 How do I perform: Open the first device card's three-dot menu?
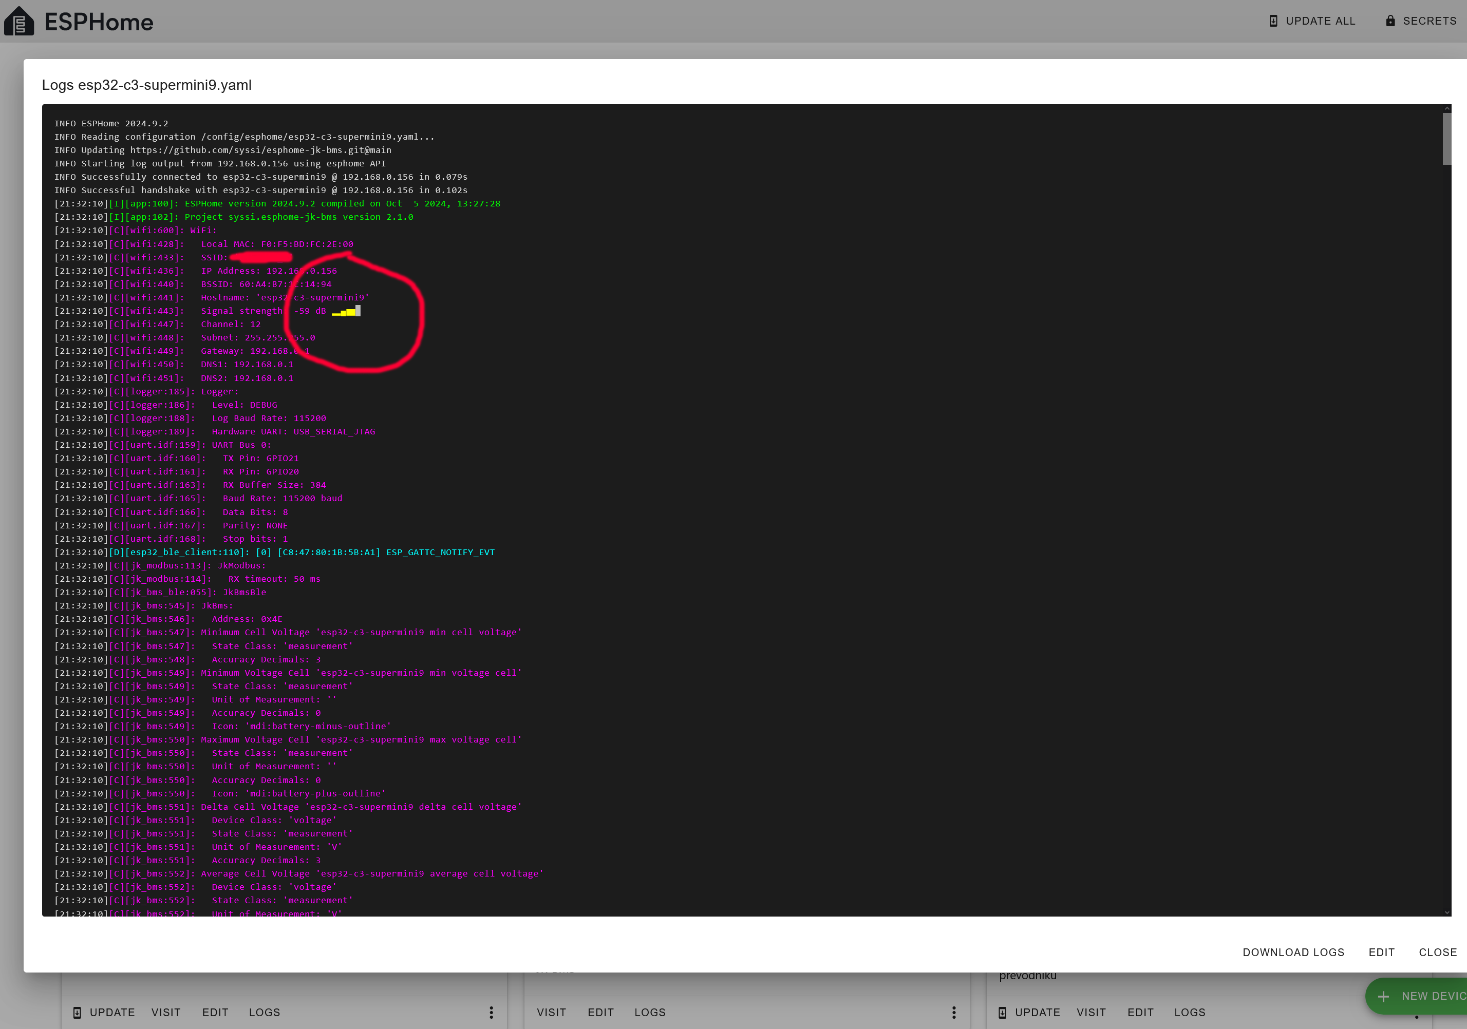pyautogui.click(x=492, y=1013)
